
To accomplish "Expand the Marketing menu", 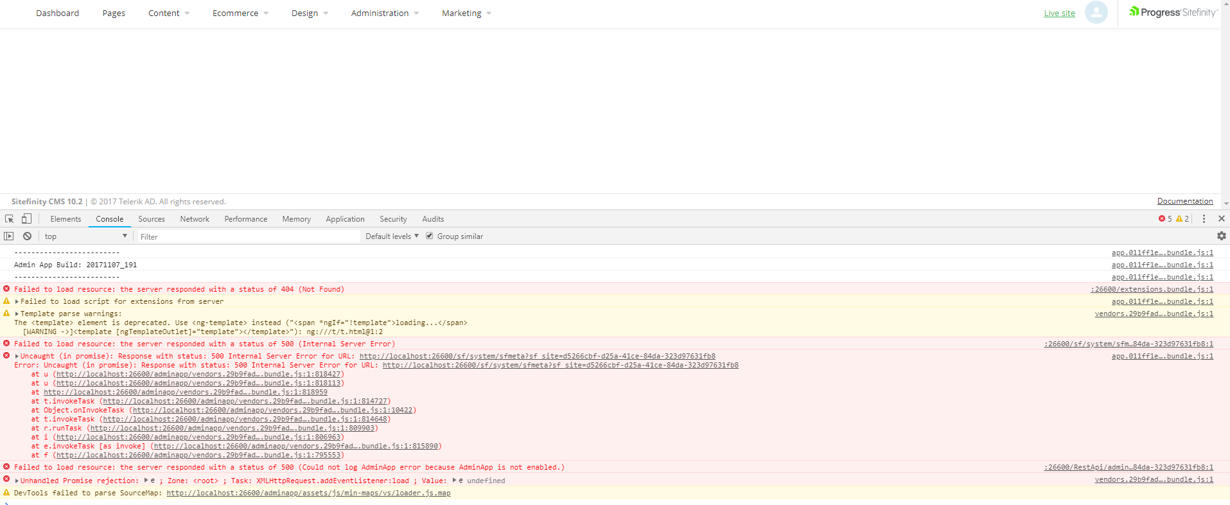I will (467, 13).
